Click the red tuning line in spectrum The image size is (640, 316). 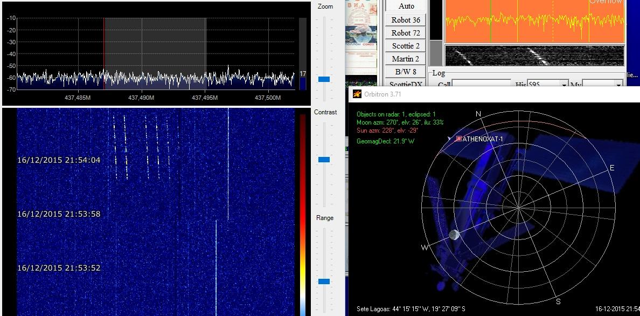click(x=104, y=53)
